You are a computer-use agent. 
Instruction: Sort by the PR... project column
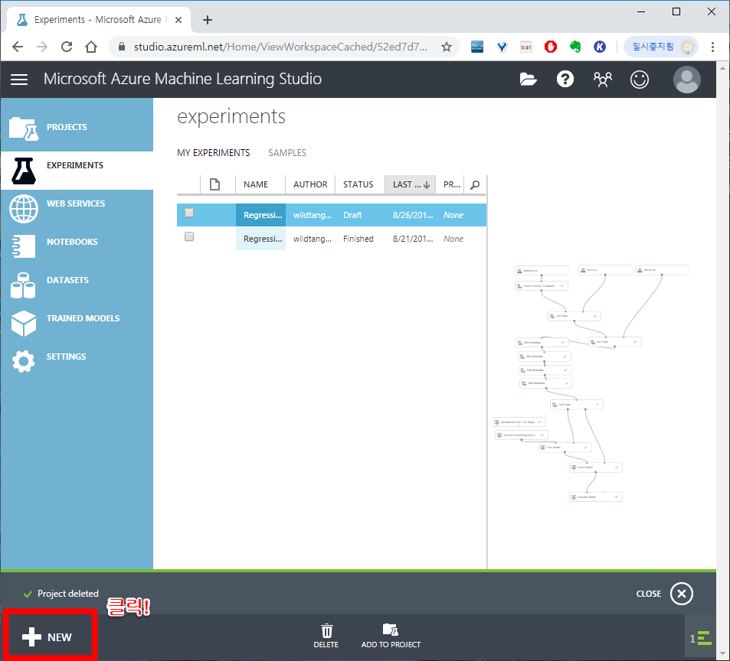452,184
